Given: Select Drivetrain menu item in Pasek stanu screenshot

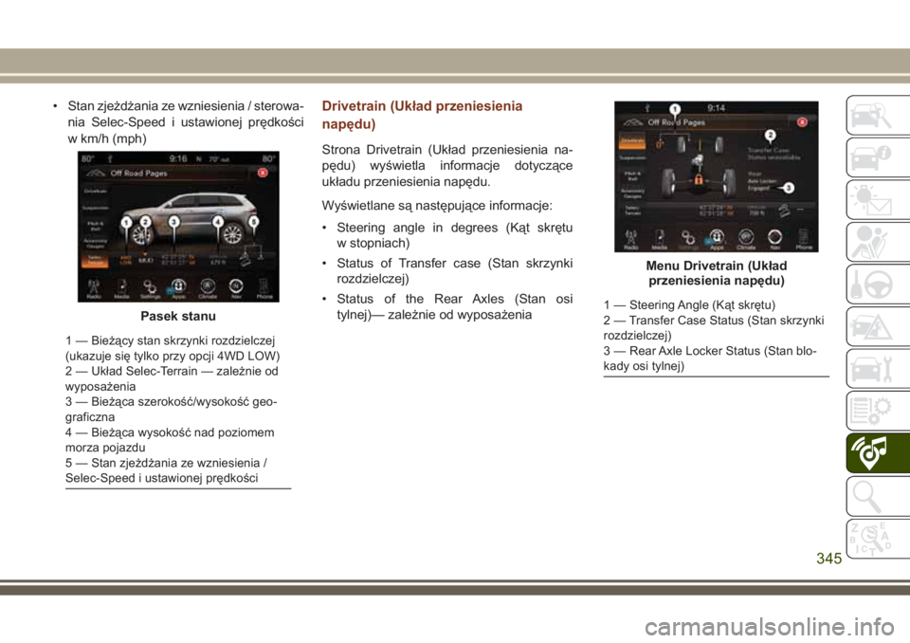Looking at the screenshot, I should point(95,192).
